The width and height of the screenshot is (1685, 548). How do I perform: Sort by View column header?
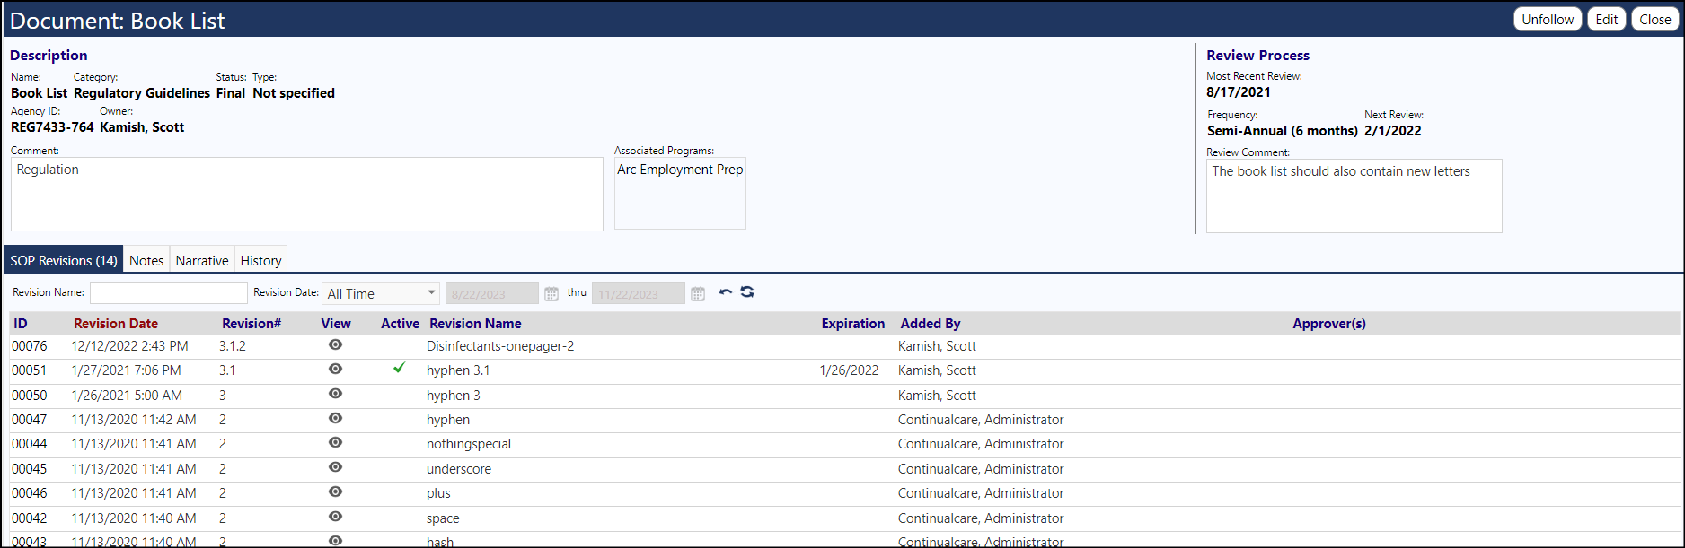(336, 324)
